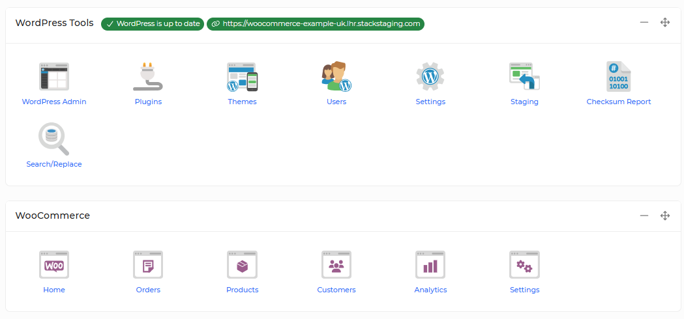Click the WooCommerce panel move handle
The width and height of the screenshot is (684, 319).
point(665,215)
